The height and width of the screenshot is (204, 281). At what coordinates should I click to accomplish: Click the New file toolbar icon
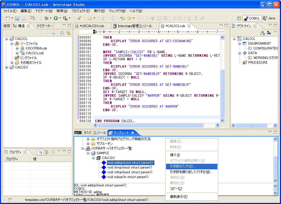click(8, 18)
